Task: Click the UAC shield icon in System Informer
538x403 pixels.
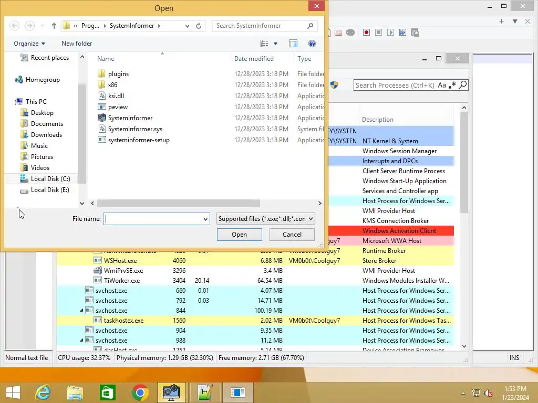Action: [x=334, y=84]
